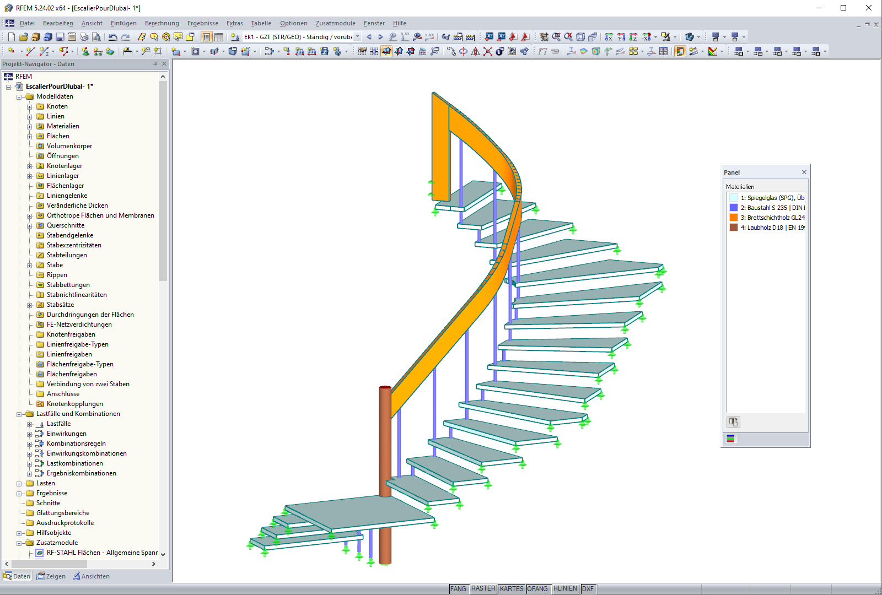The height and width of the screenshot is (595, 882).
Task: Select the Save icon in the toolbar
Action: tap(60, 37)
